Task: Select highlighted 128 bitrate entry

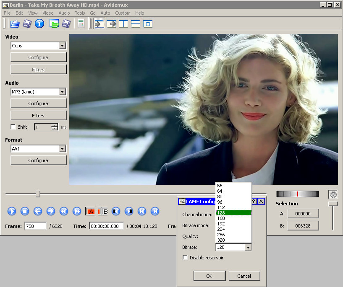Action: point(233,213)
